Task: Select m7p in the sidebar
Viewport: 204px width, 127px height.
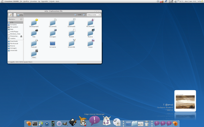Action: coord(15,22)
